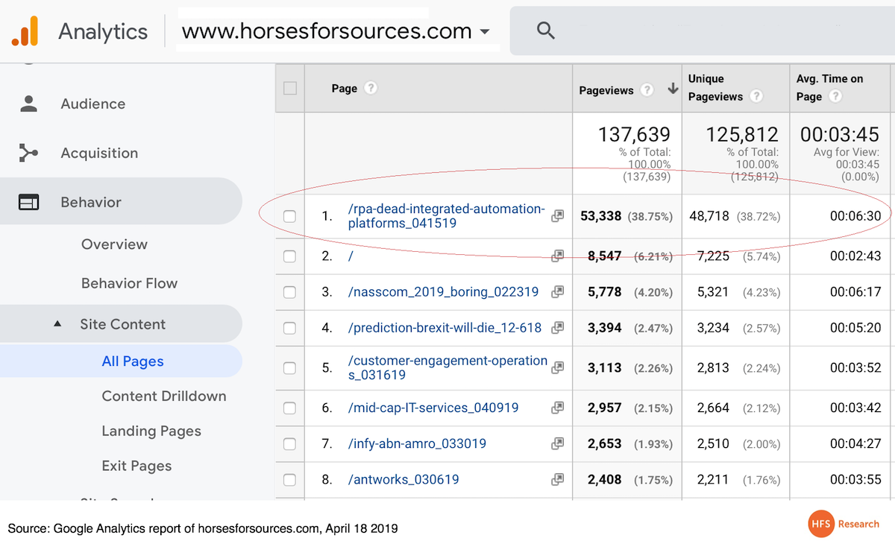Click the Acquisition arrows icon
This screenshot has width=895, height=544.
pos(29,153)
